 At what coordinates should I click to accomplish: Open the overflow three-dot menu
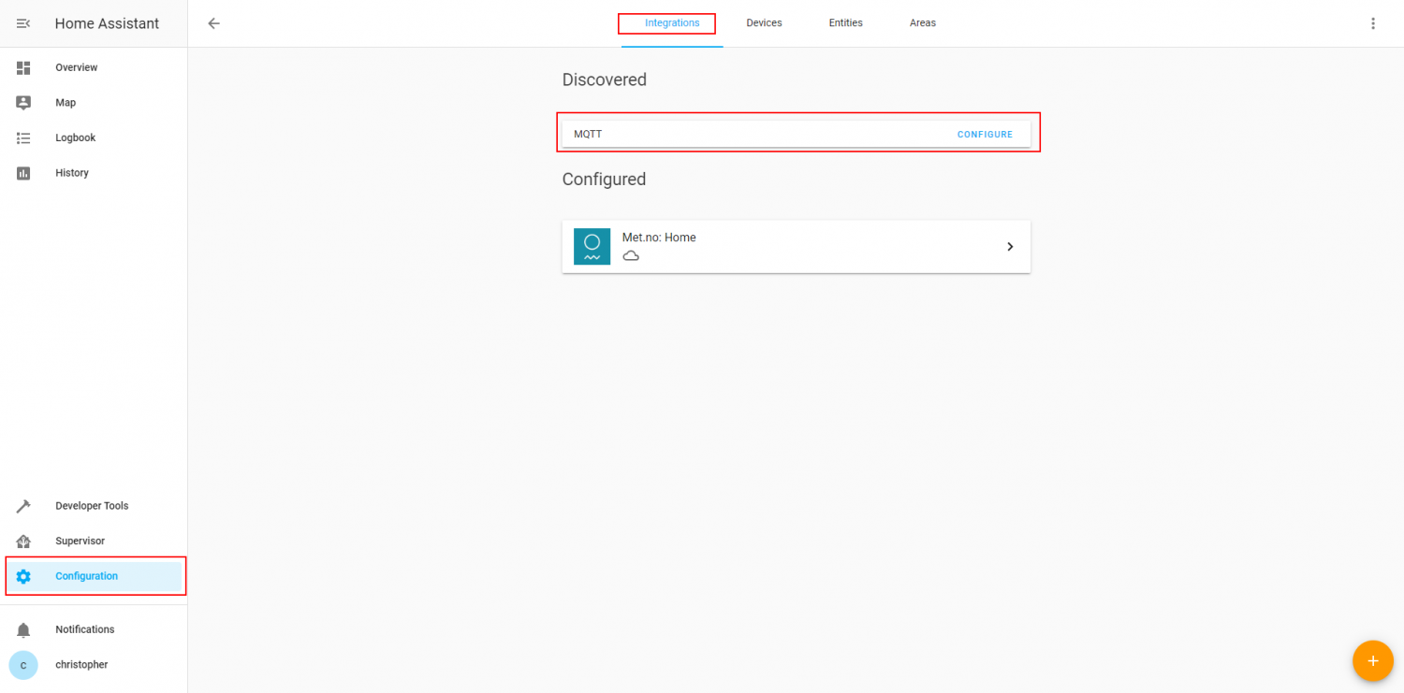1373,22
